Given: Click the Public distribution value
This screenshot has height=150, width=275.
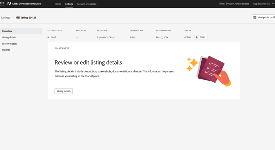Looking at the screenshot, I should click(133, 37).
